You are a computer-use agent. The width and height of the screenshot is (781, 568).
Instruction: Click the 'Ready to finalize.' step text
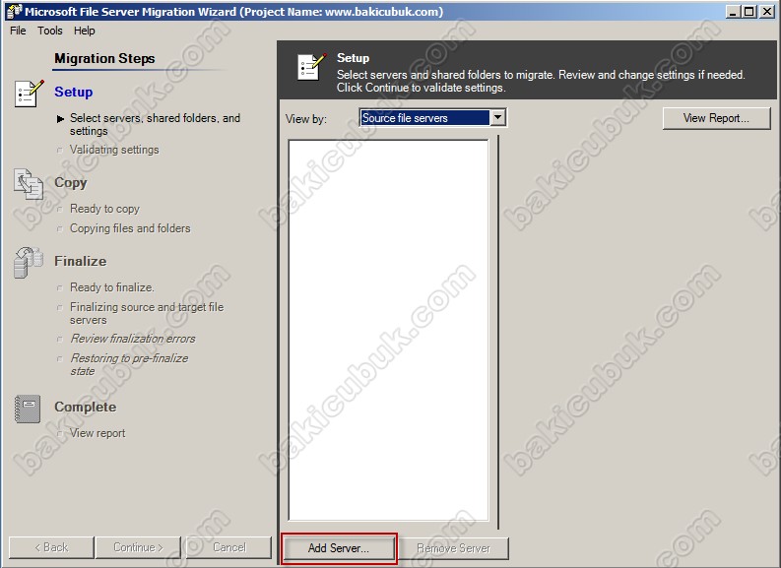pos(112,287)
